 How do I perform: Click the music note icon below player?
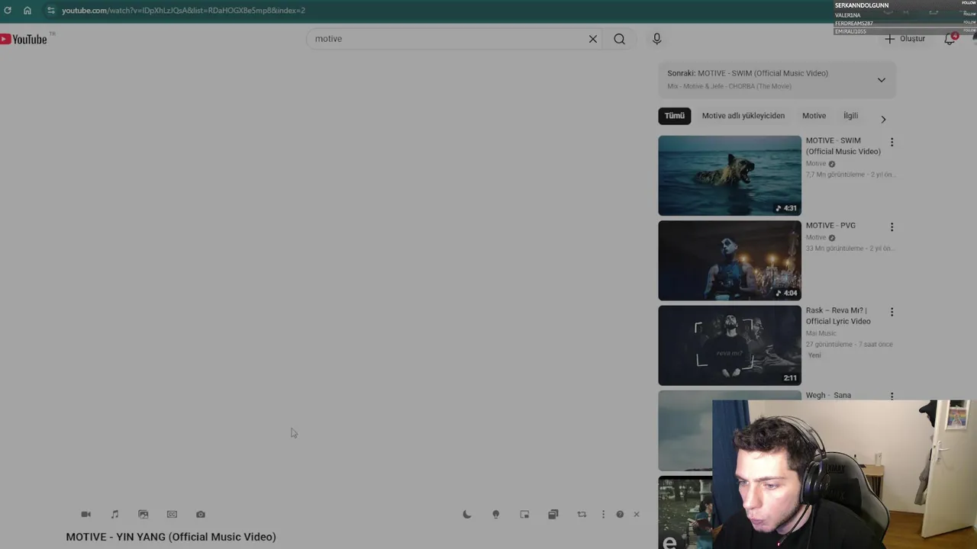click(x=114, y=515)
